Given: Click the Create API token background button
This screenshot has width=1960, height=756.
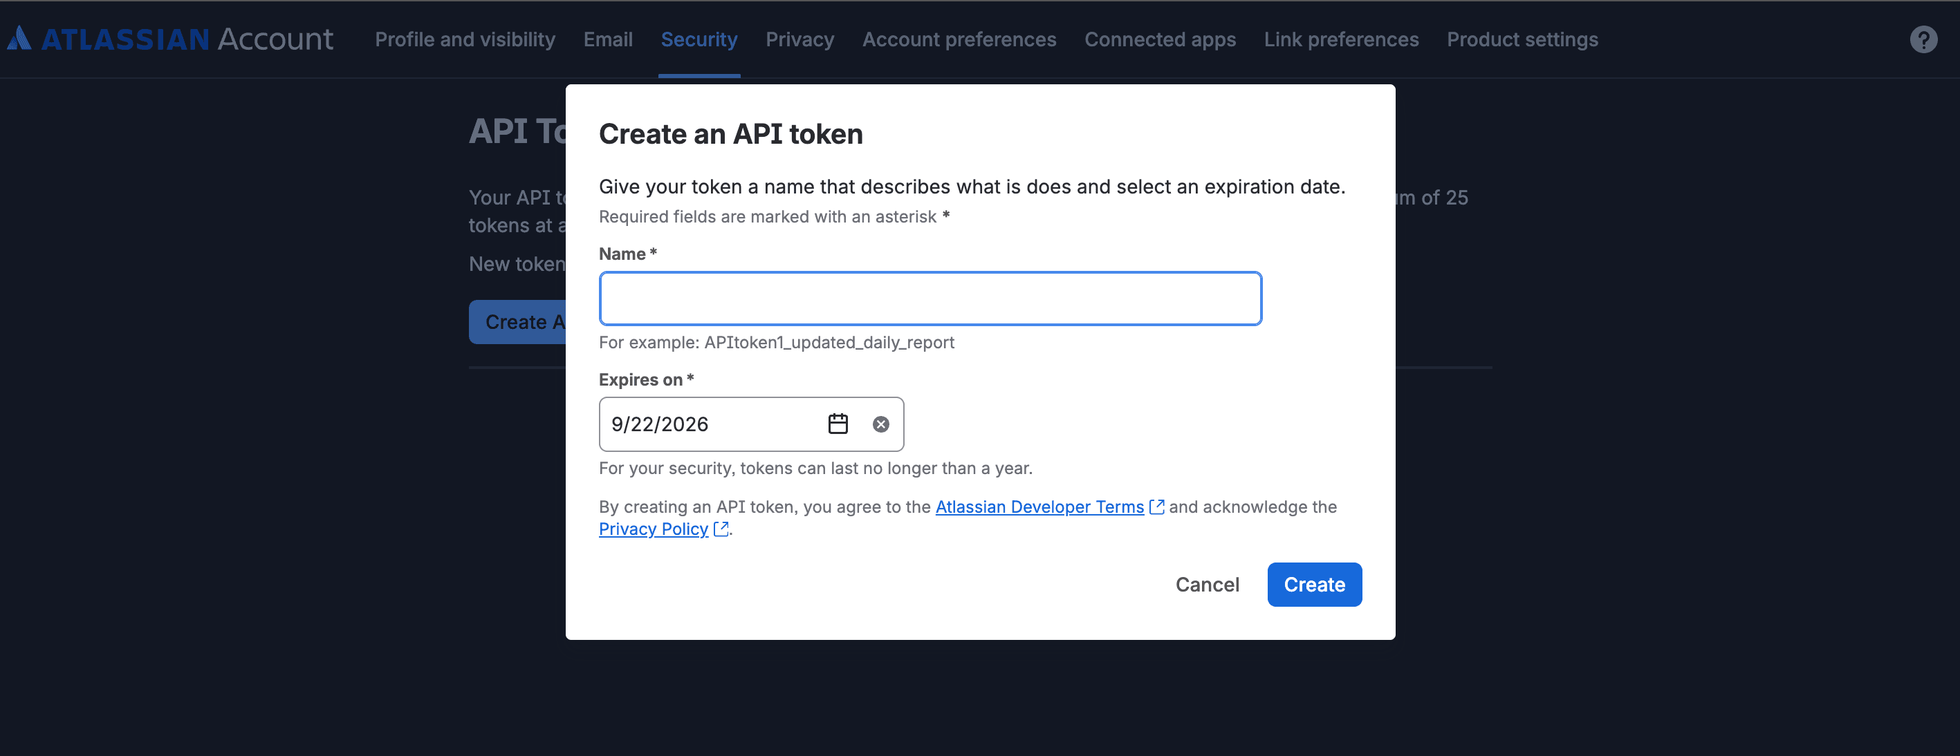Looking at the screenshot, I should click(517, 322).
